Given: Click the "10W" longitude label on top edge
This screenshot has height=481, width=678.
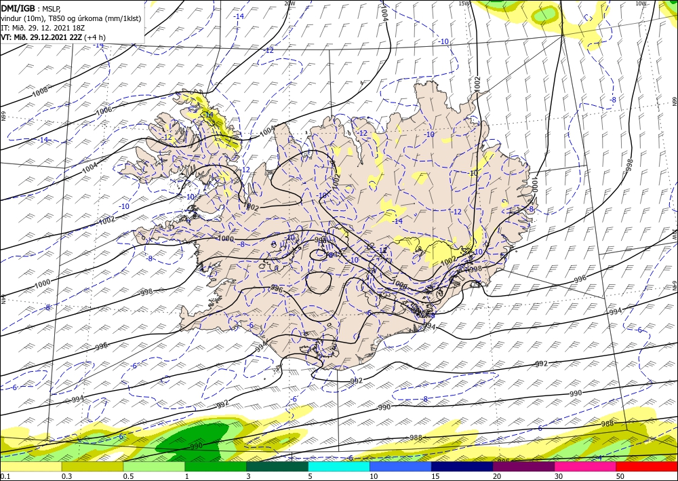Looking at the screenshot, I should click(641, 3).
